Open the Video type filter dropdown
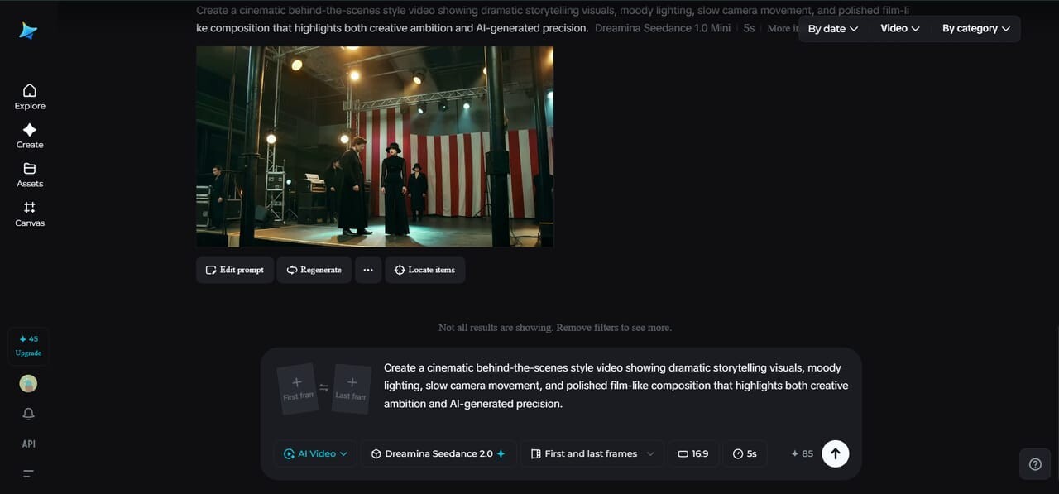1059x494 pixels. click(900, 28)
